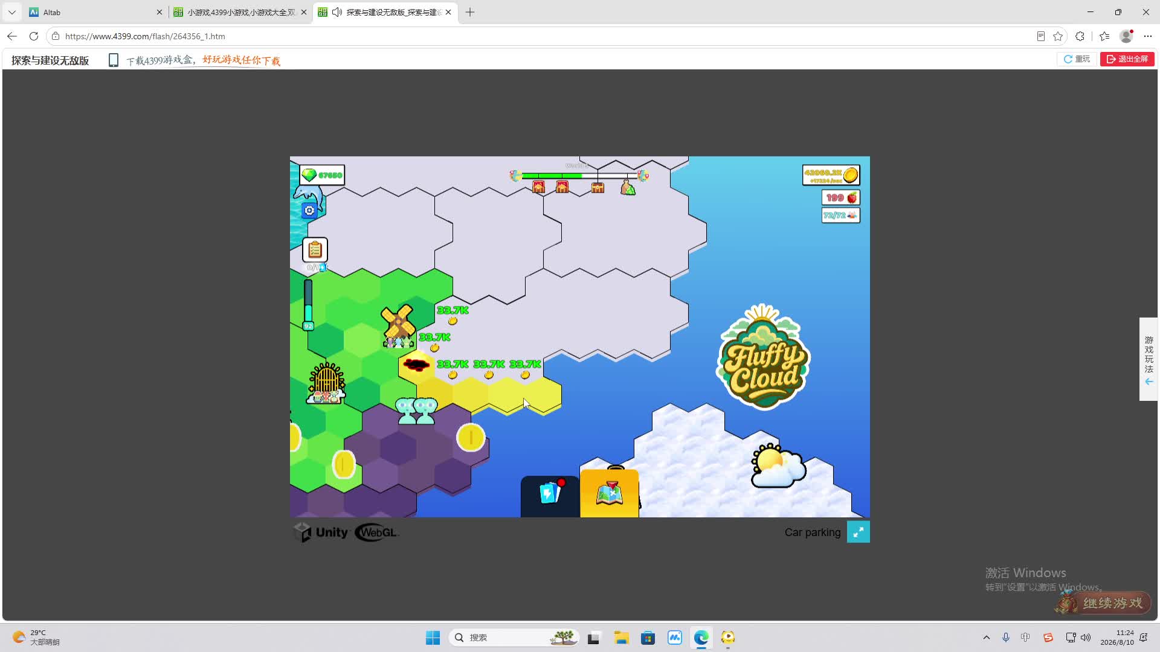Collect the gold coin on the light green tile
Viewport: 1160px width, 652px height.
click(344, 464)
